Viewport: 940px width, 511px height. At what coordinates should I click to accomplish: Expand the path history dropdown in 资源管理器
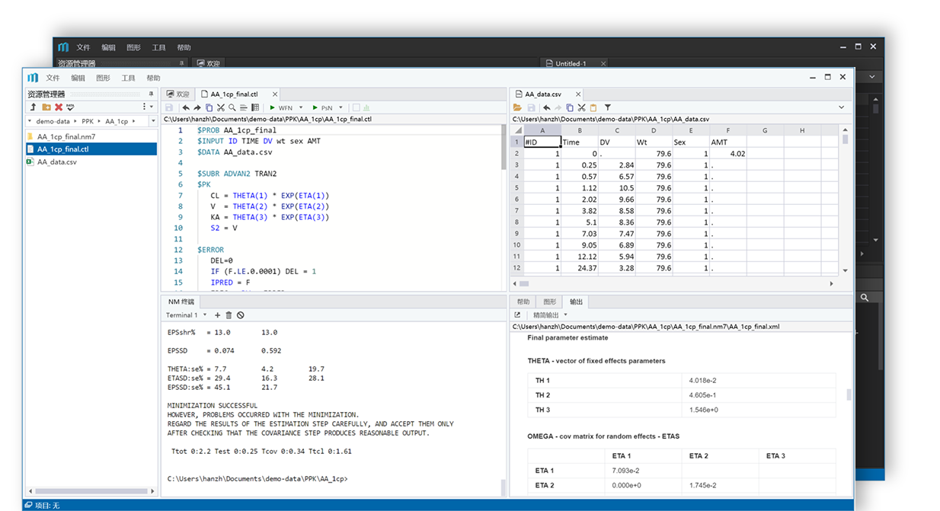[152, 121]
